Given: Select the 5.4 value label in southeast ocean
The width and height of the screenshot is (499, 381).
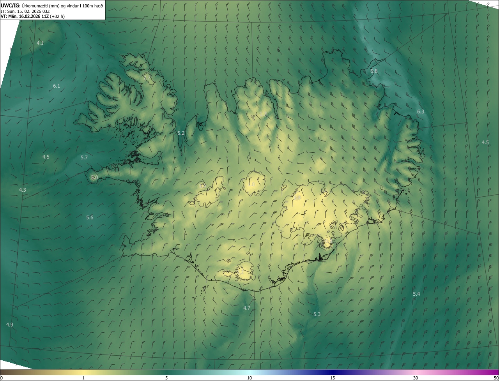Looking at the screenshot, I should pos(416,294).
